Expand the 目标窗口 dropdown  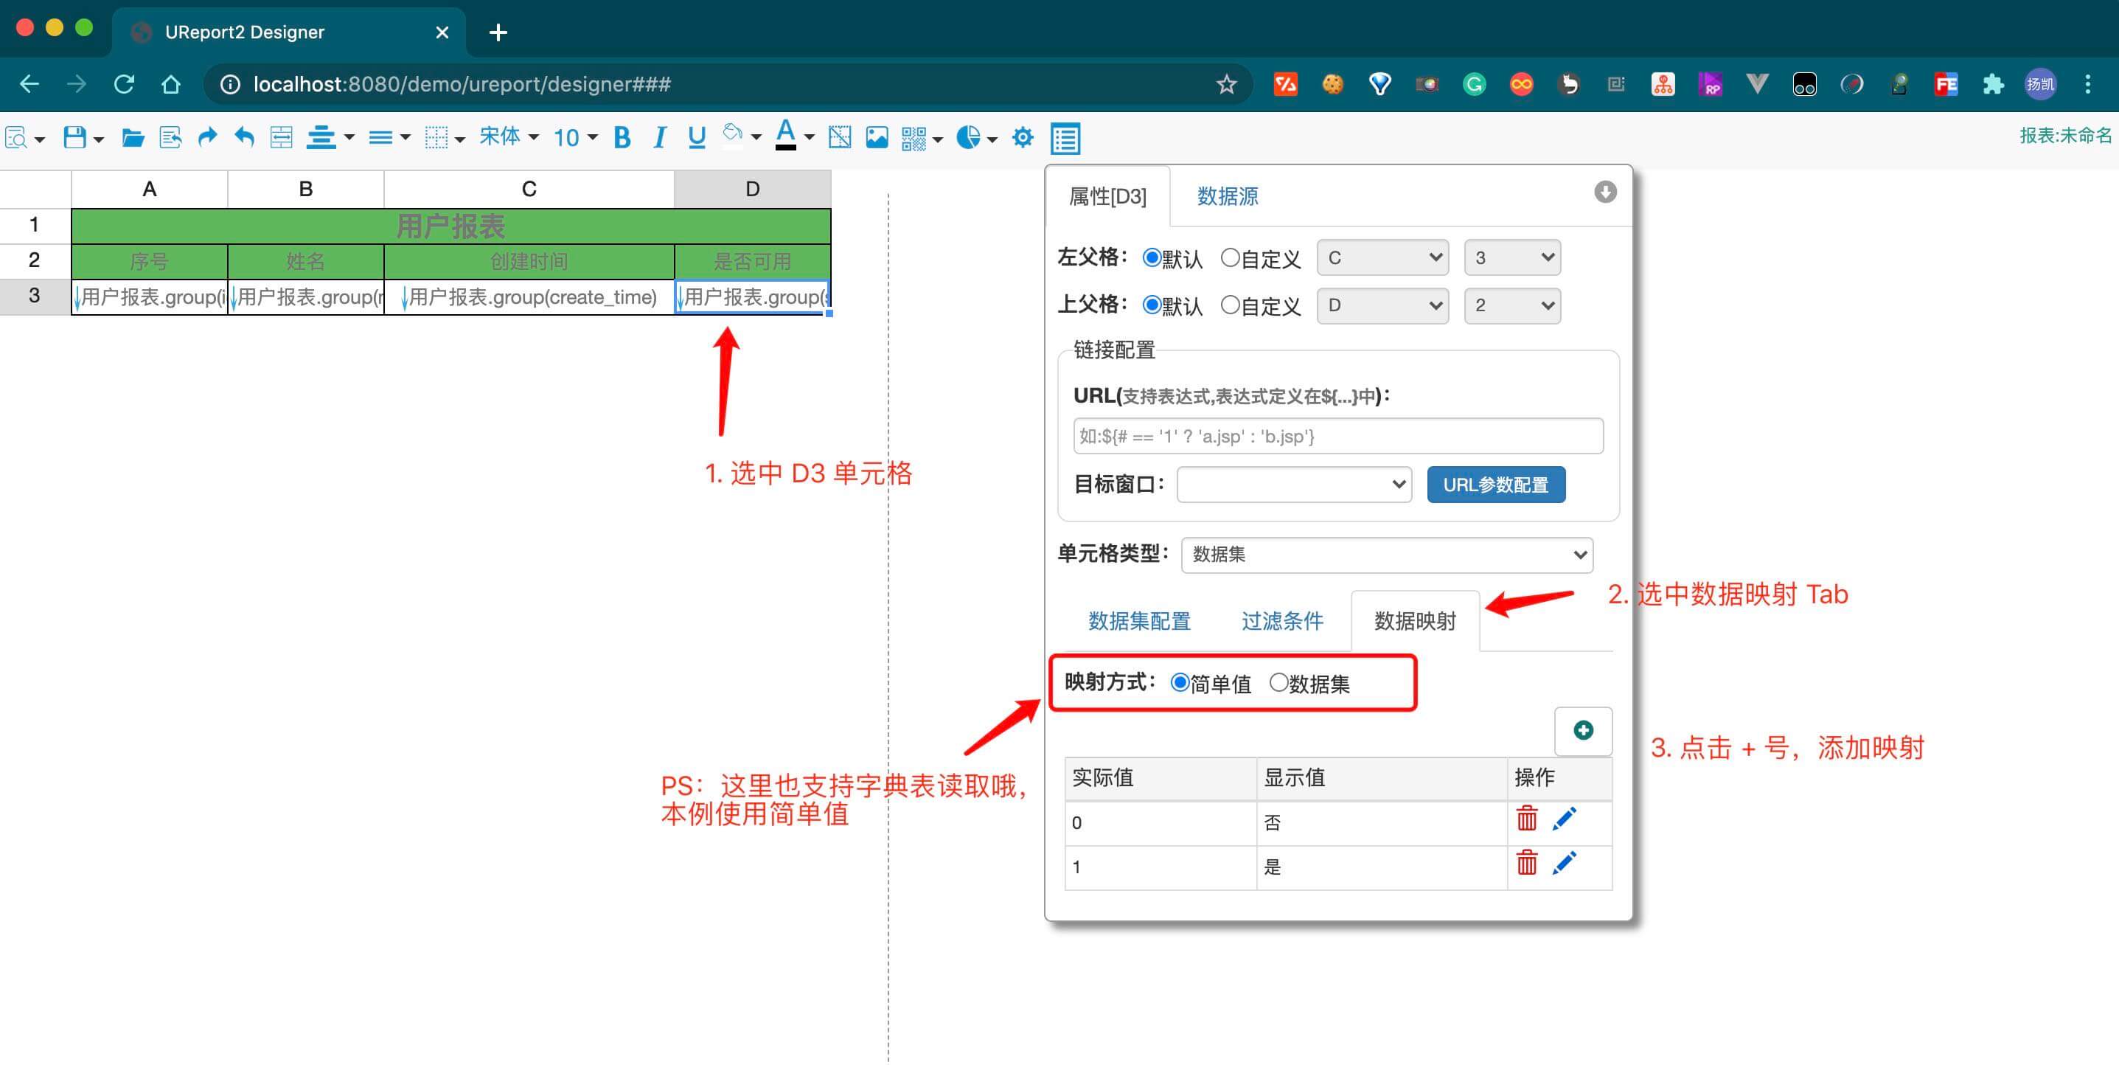[1294, 484]
